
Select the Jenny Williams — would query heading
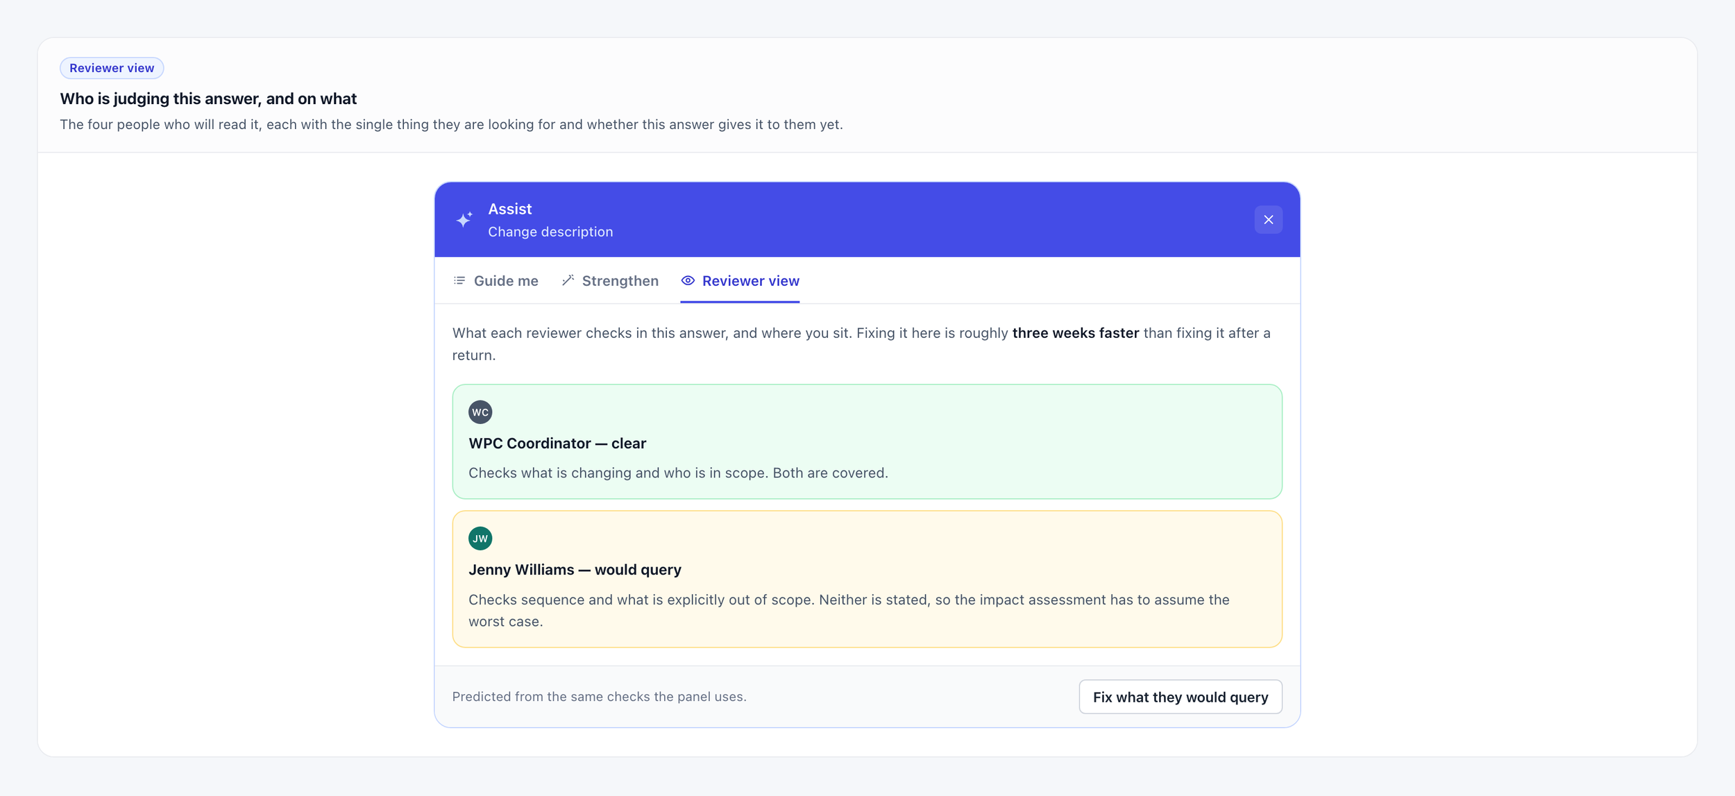tap(575, 570)
